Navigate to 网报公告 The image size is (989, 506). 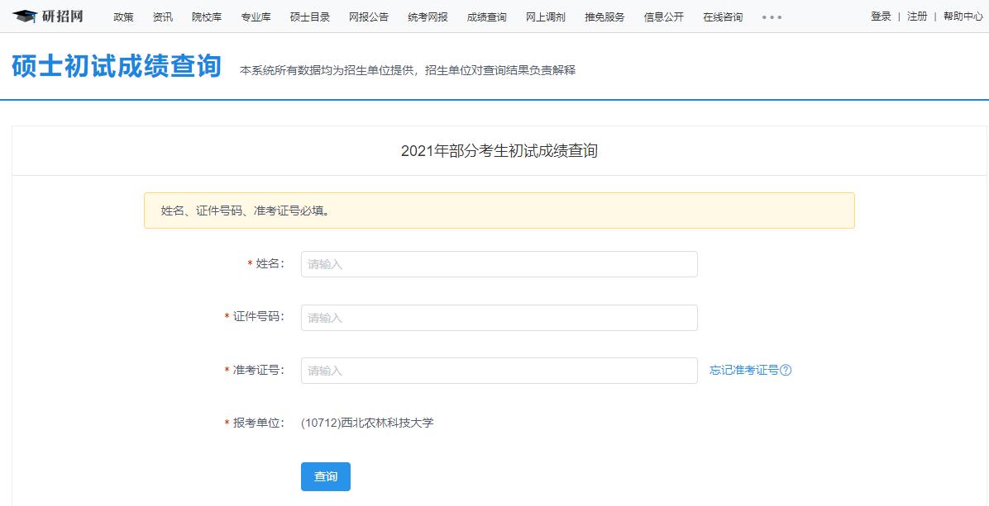point(369,17)
